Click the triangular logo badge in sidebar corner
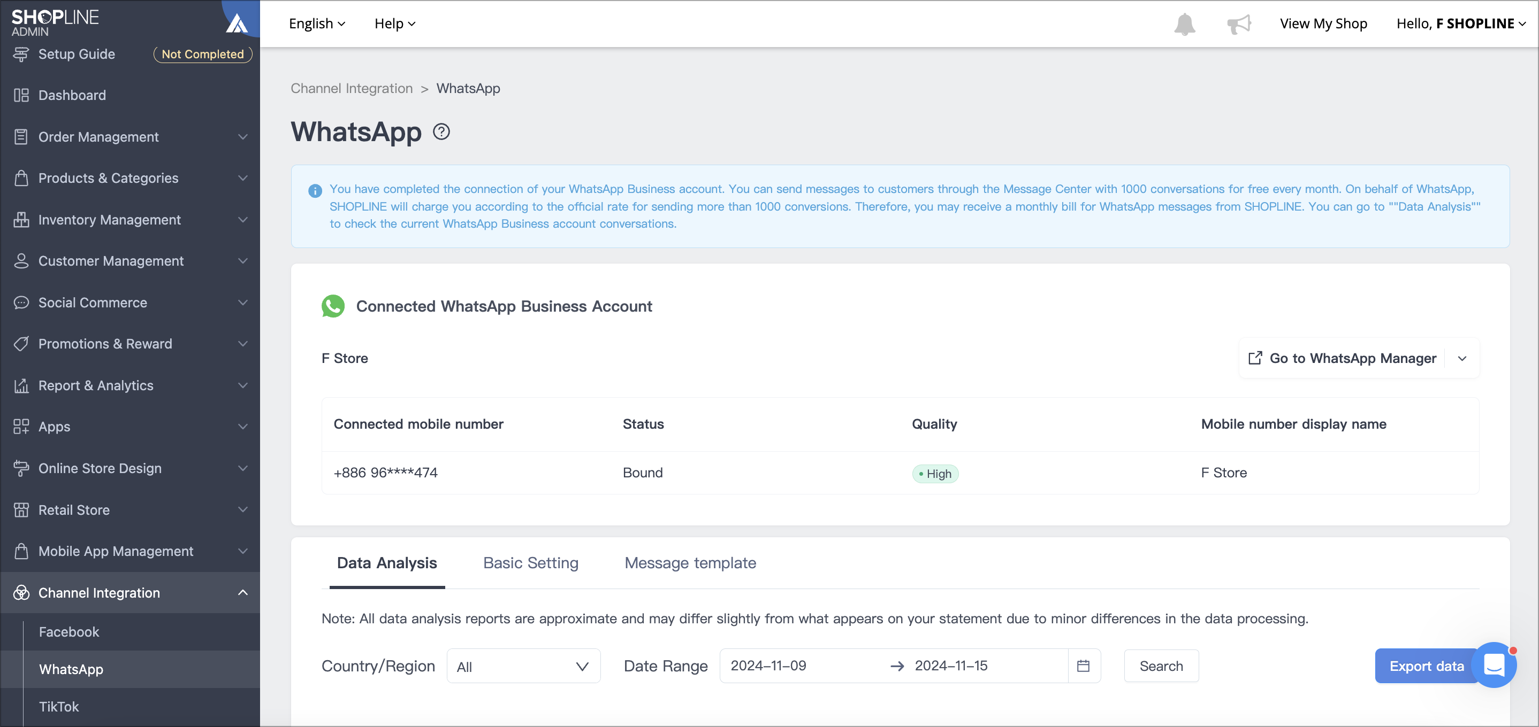Image resolution: width=1539 pixels, height=727 pixels. coord(238,21)
